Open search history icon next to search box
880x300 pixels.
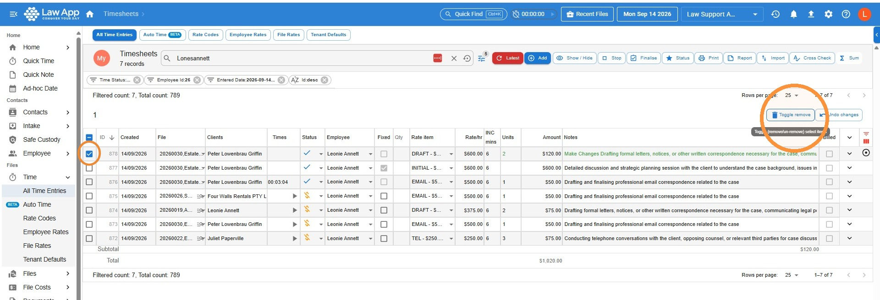pyautogui.click(x=467, y=59)
